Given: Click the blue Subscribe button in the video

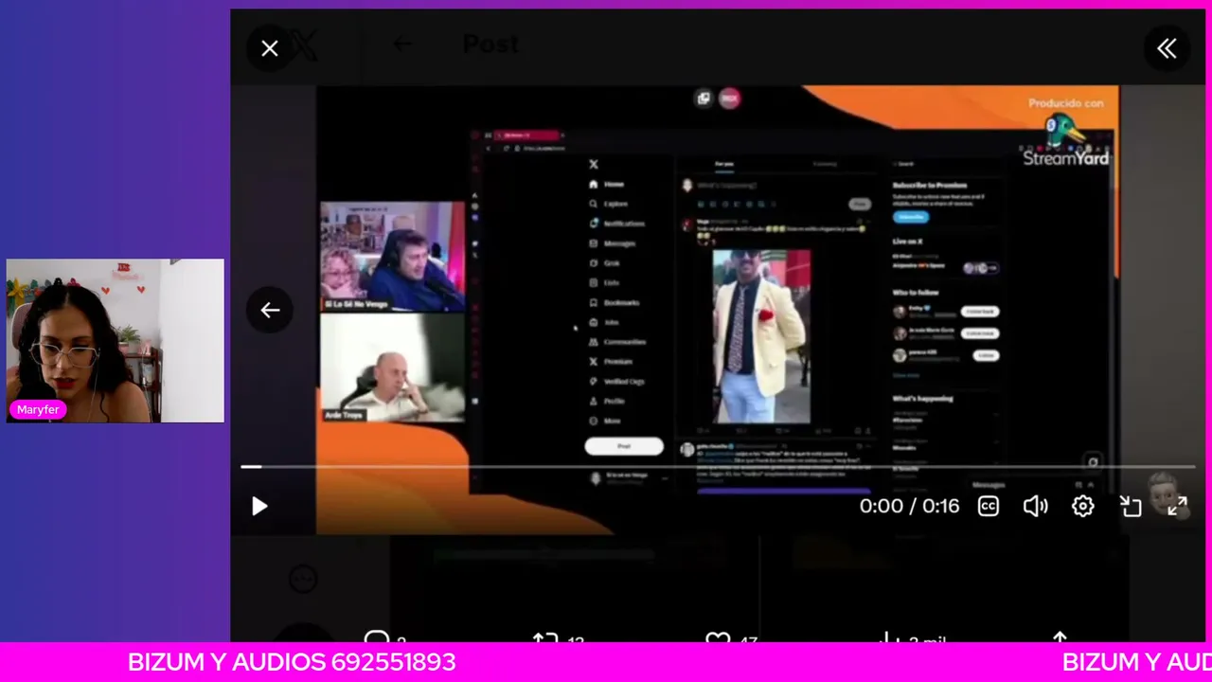Looking at the screenshot, I should click(x=911, y=217).
